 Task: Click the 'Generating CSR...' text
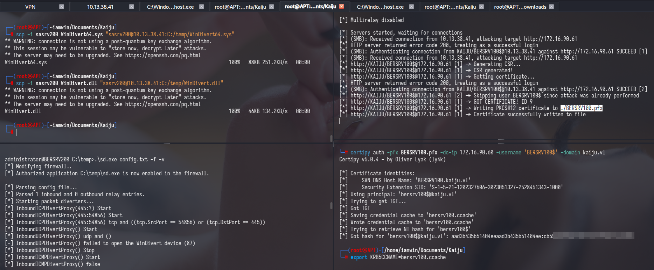click(x=497, y=64)
